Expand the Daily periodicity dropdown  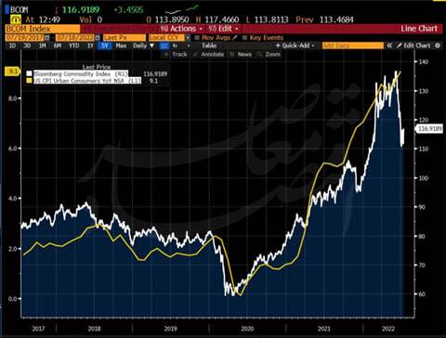click(x=144, y=45)
